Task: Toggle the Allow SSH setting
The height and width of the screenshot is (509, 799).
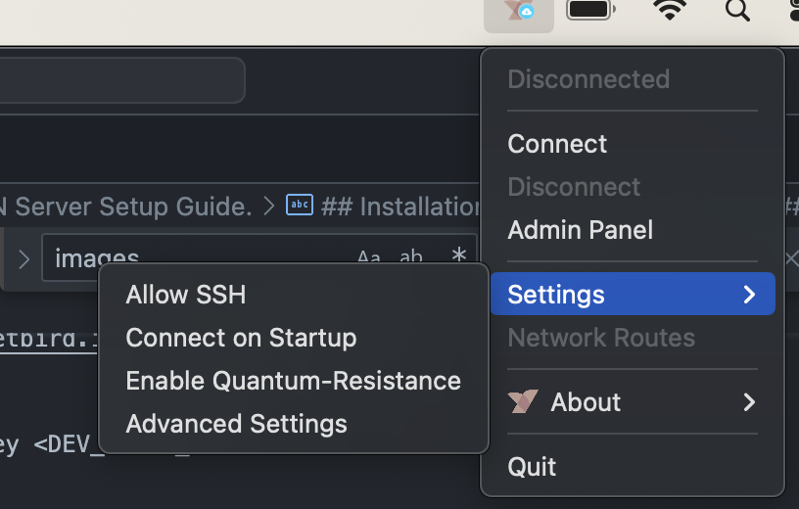Action: coord(186,295)
